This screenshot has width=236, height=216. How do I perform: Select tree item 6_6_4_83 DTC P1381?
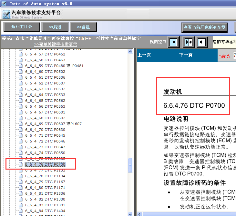(45, 205)
